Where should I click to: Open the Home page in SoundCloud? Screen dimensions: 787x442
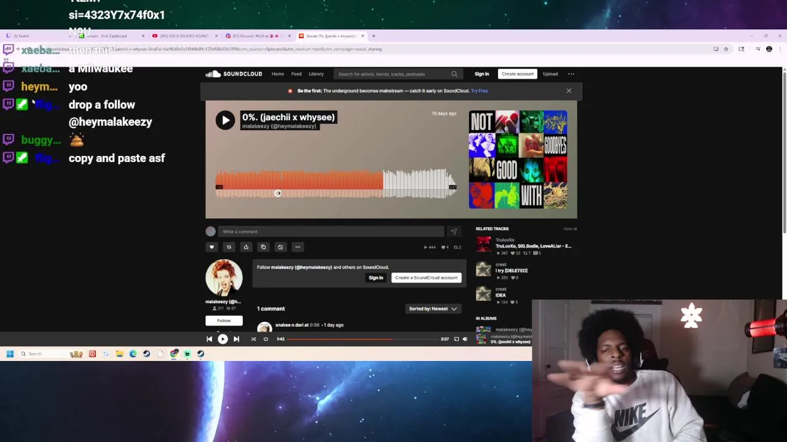click(278, 74)
